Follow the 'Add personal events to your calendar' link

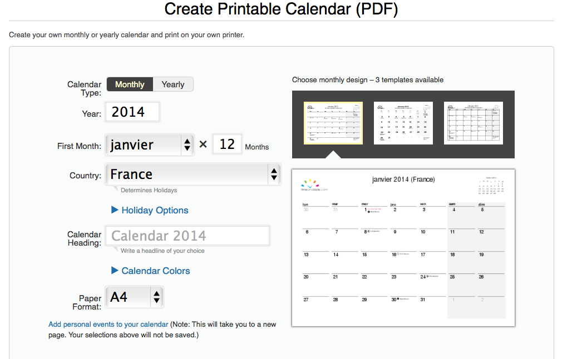108,324
